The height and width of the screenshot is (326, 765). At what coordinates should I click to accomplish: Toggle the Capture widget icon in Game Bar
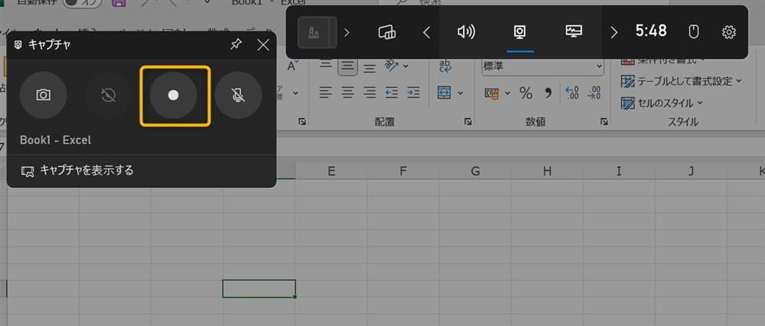tap(520, 32)
